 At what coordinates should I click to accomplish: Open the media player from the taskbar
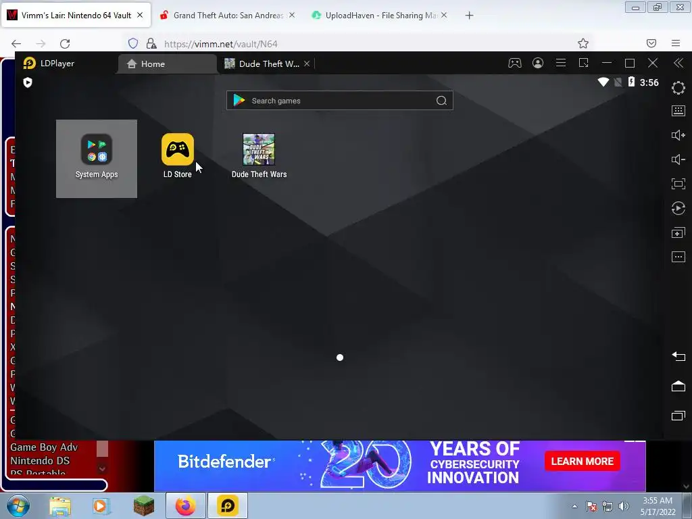(101, 506)
